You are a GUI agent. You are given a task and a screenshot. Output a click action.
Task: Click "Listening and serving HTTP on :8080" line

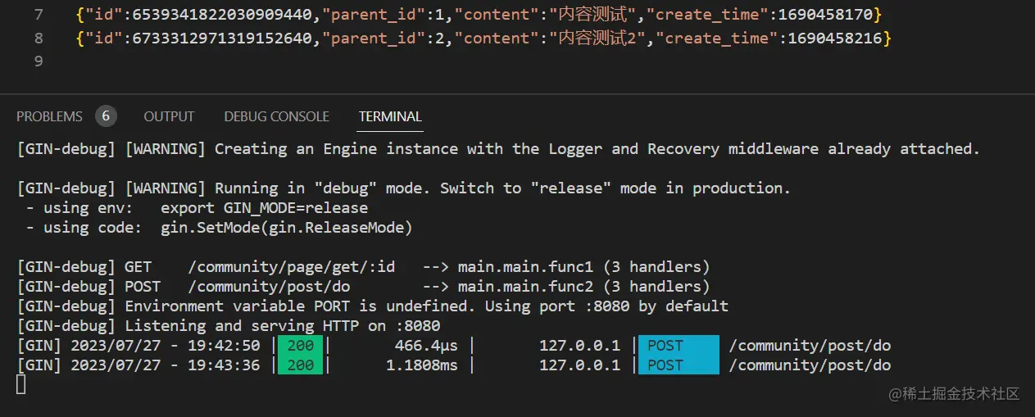pos(229,325)
